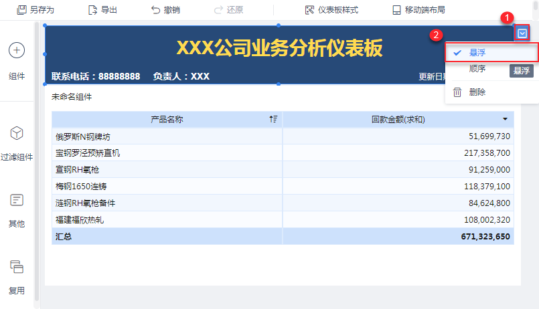Click the left panel vertical scrollbar
The image size is (539, 309).
(37, 161)
